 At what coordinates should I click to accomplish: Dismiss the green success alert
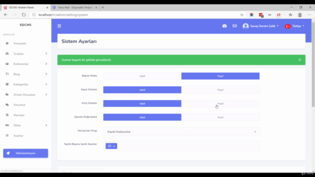click(300, 60)
